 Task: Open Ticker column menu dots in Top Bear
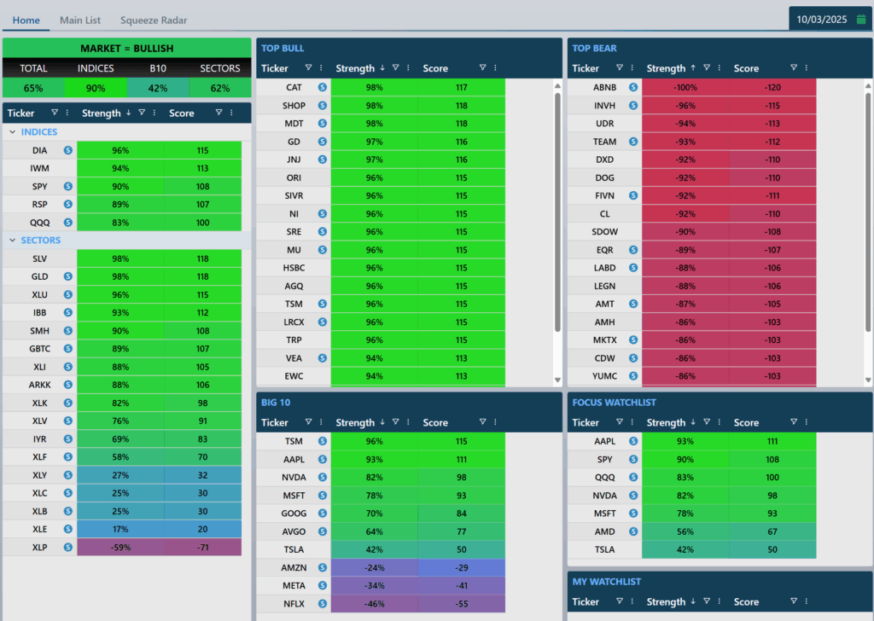632,68
